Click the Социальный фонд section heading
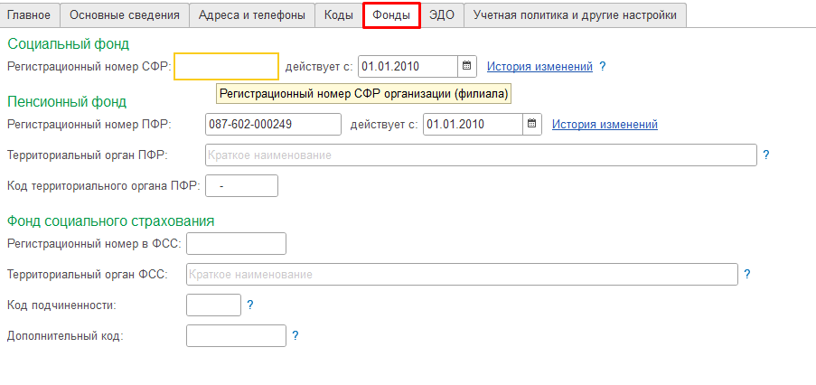 68,43
